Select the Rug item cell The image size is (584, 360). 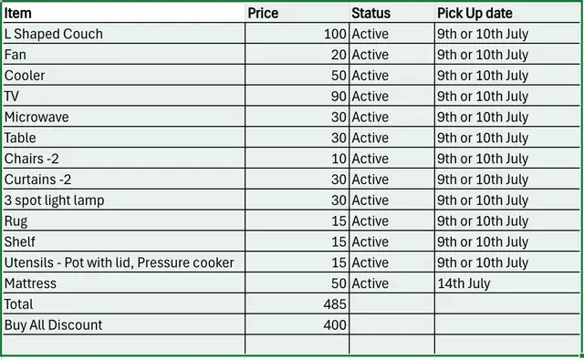[x=124, y=221]
